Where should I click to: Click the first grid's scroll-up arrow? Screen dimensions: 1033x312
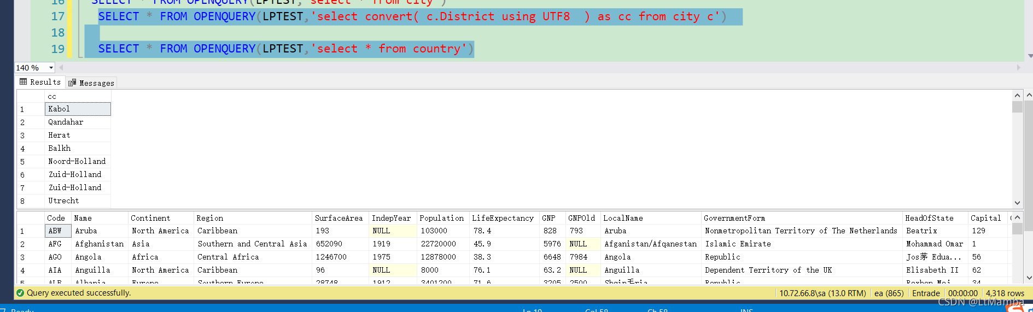[x=1017, y=96]
